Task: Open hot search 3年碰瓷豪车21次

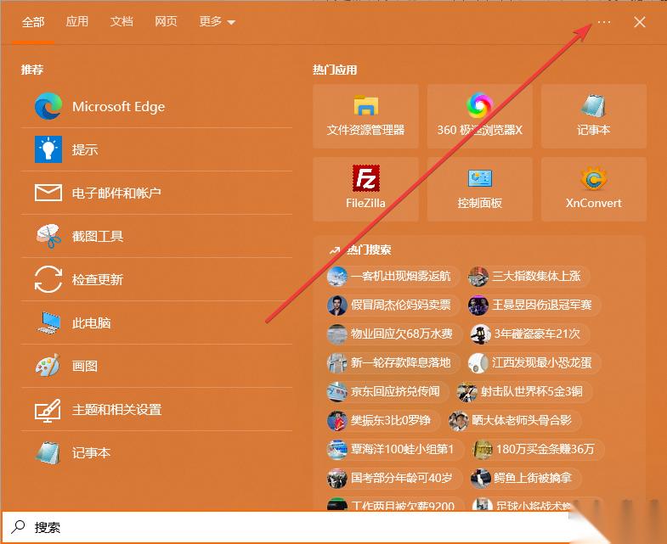Action: click(x=529, y=334)
